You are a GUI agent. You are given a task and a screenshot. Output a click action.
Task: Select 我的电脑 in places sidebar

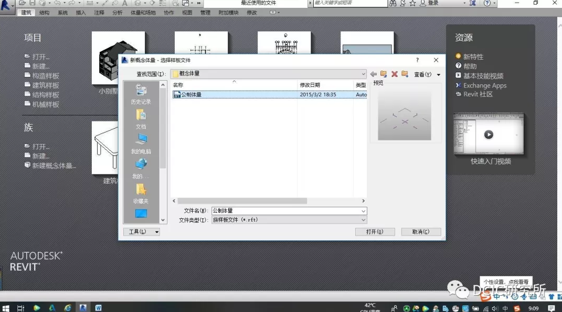point(141,143)
